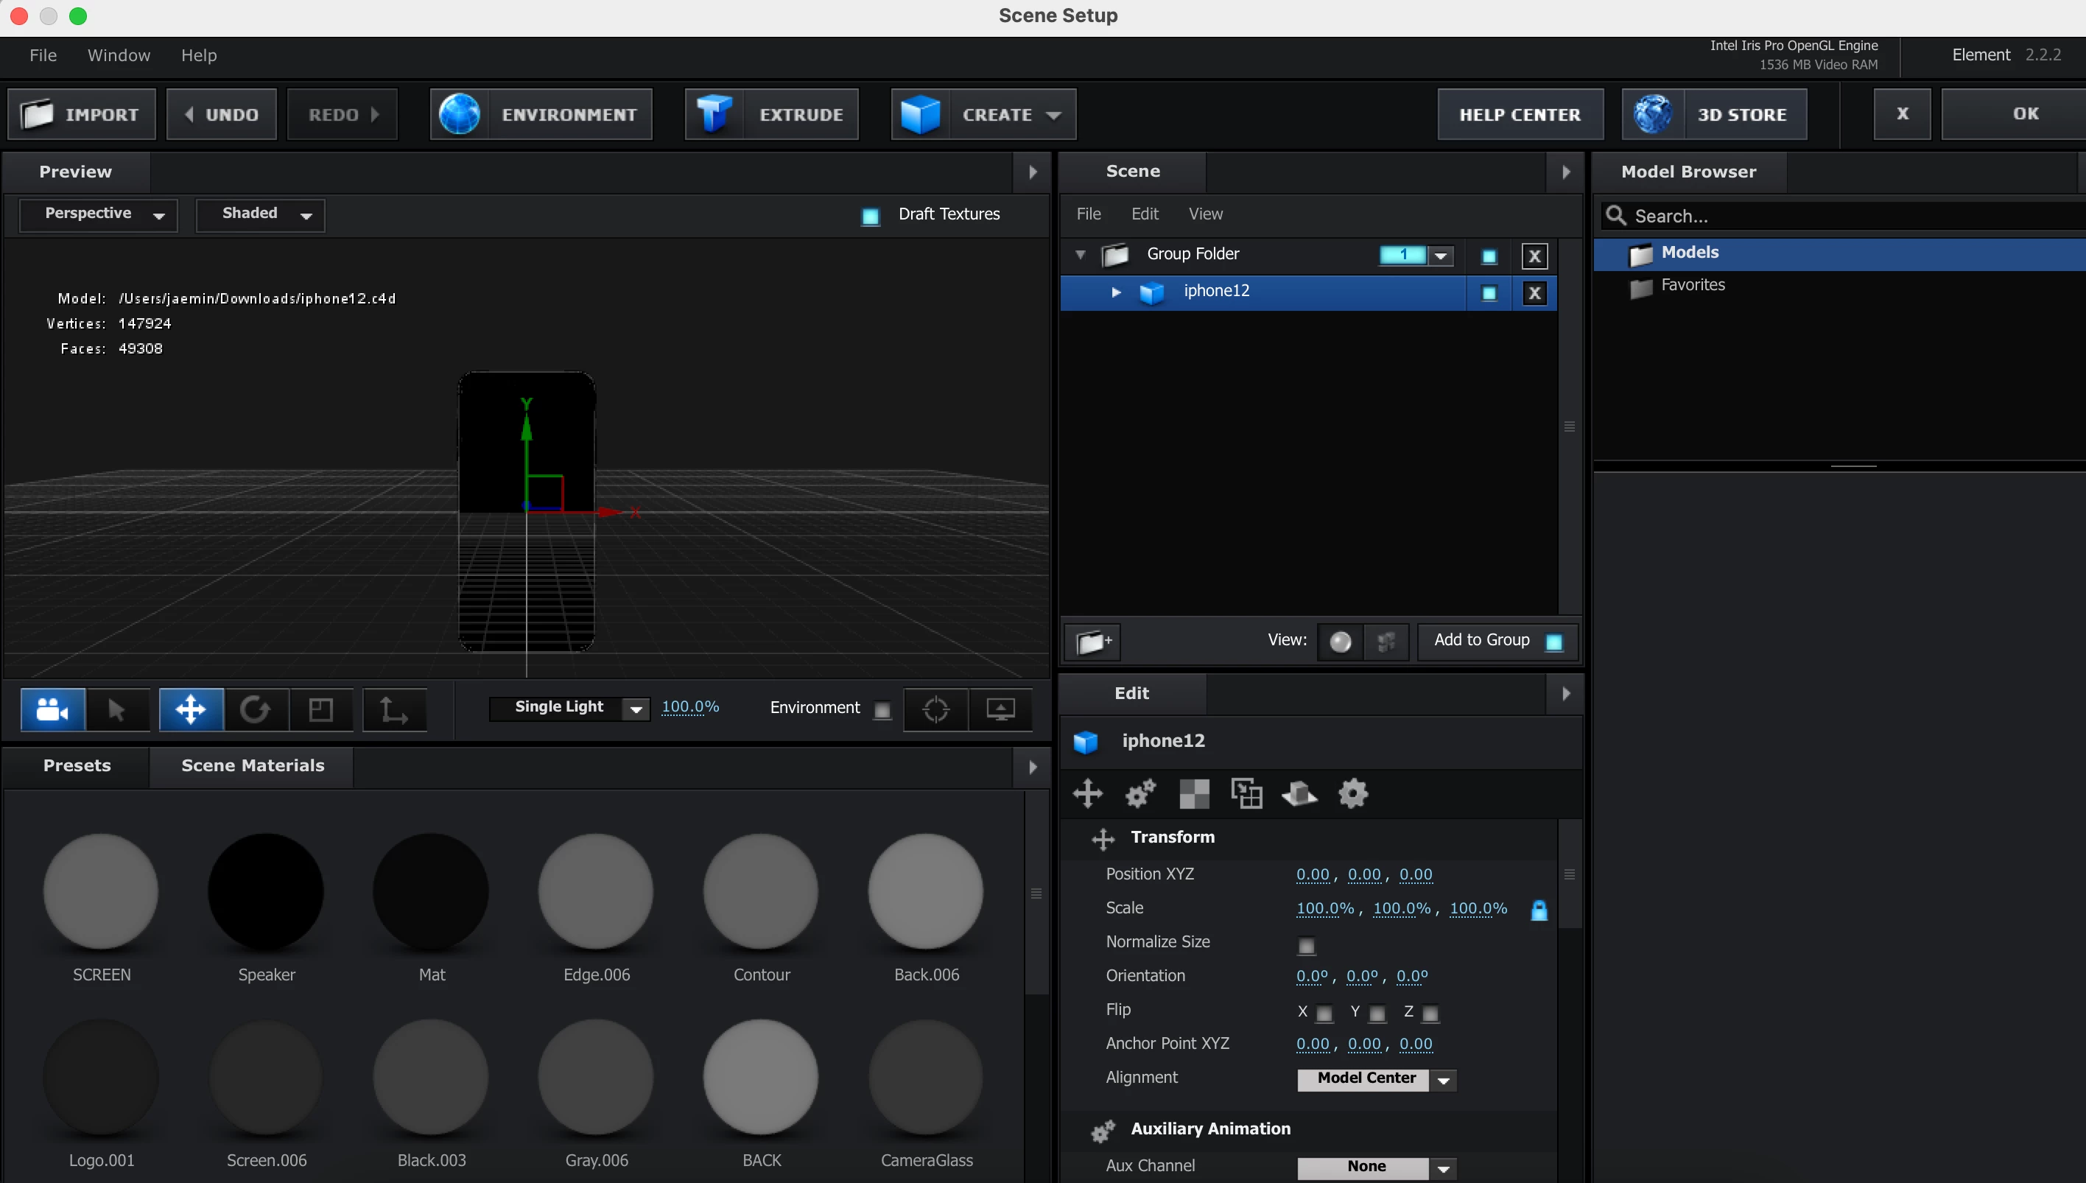Expand the iphone12 tree item arrow

click(1115, 292)
